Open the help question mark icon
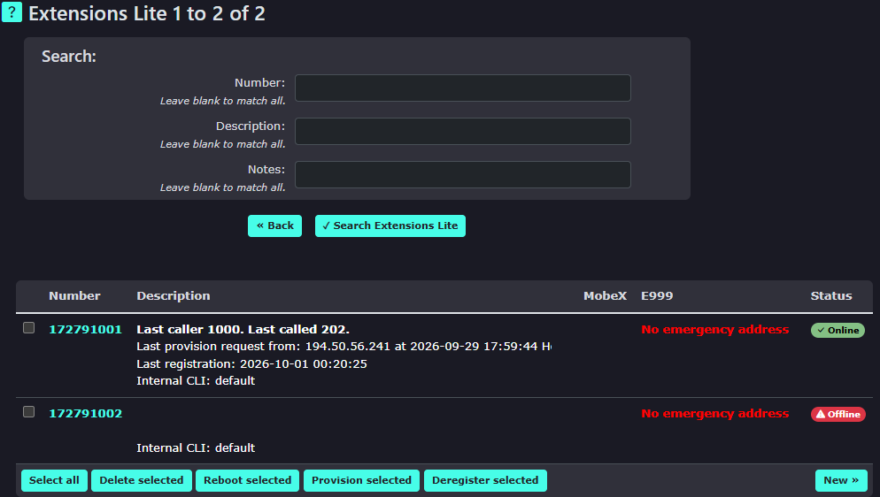Image resolution: width=880 pixels, height=497 pixels. pyautogui.click(x=12, y=11)
